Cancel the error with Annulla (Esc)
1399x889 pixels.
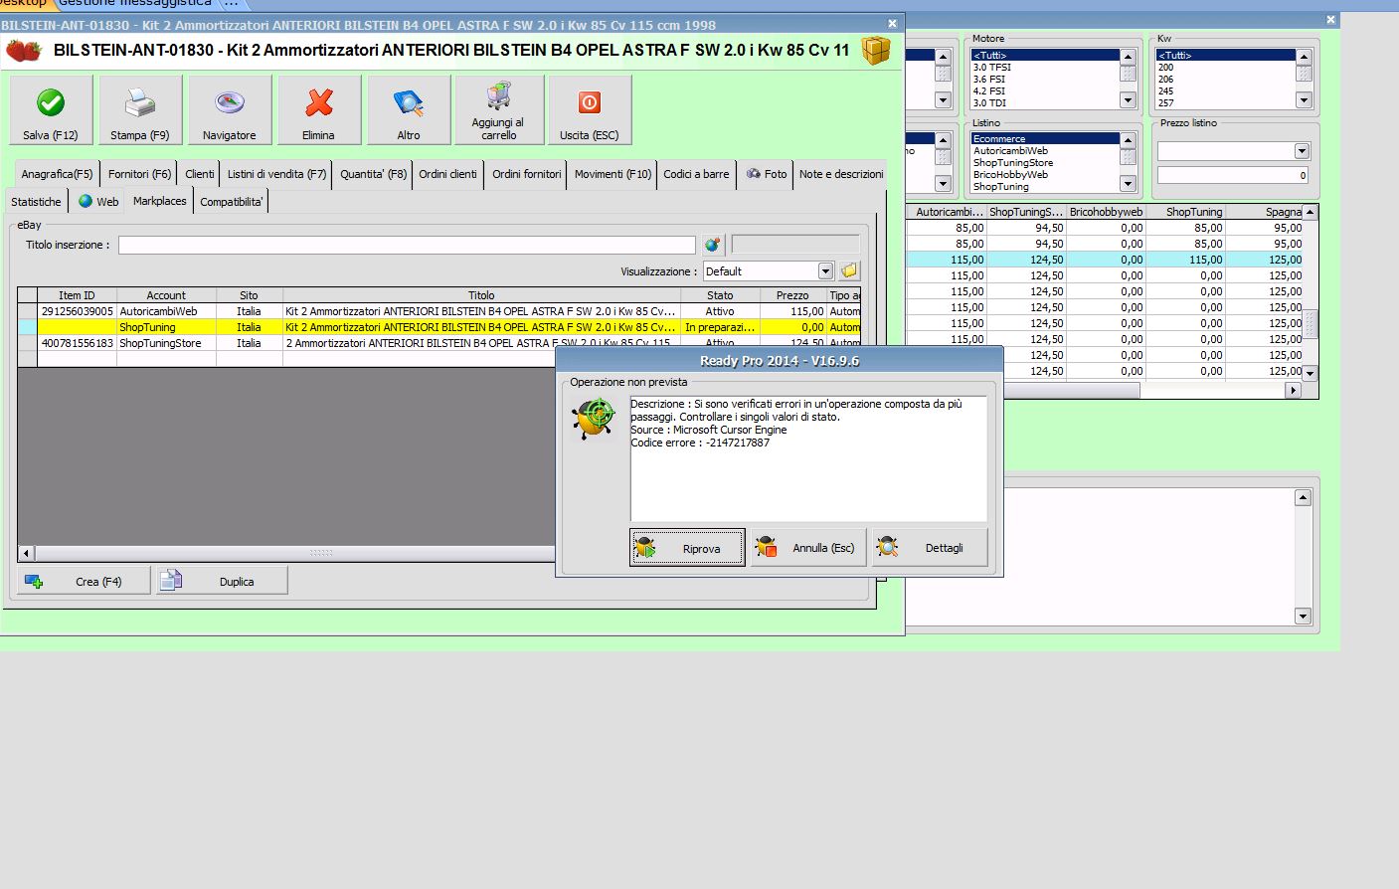[x=809, y=548]
